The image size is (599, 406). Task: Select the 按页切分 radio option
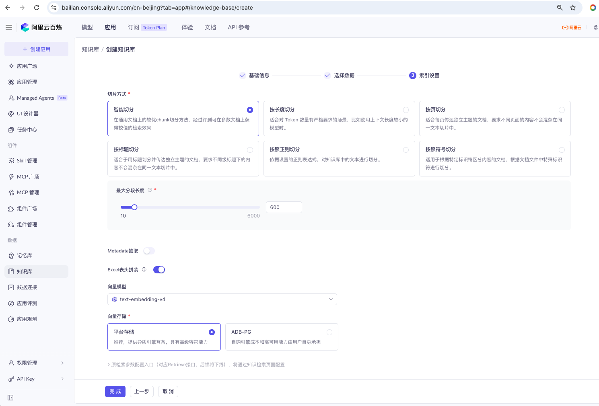pos(562,110)
